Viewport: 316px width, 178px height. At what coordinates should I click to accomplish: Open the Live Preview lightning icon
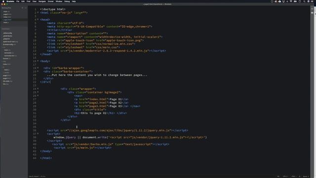tap(312, 9)
